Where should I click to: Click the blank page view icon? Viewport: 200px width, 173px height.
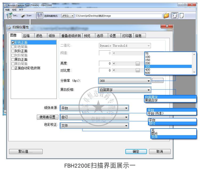coord(182,16)
